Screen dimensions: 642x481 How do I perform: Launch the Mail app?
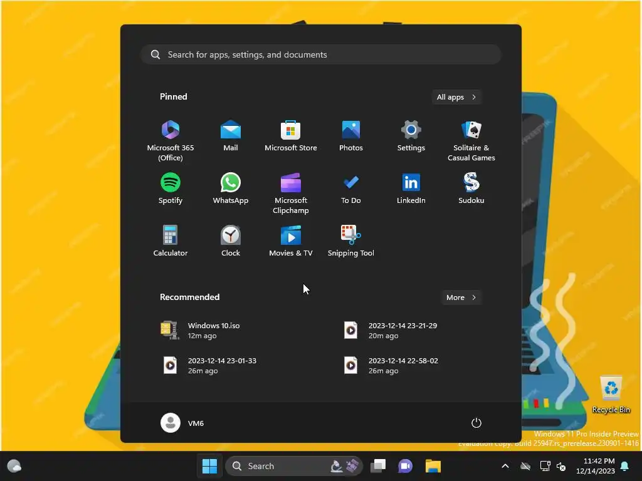231,136
